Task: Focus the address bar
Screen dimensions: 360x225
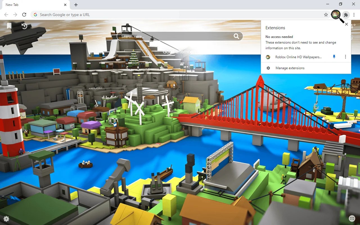Action: [180, 15]
